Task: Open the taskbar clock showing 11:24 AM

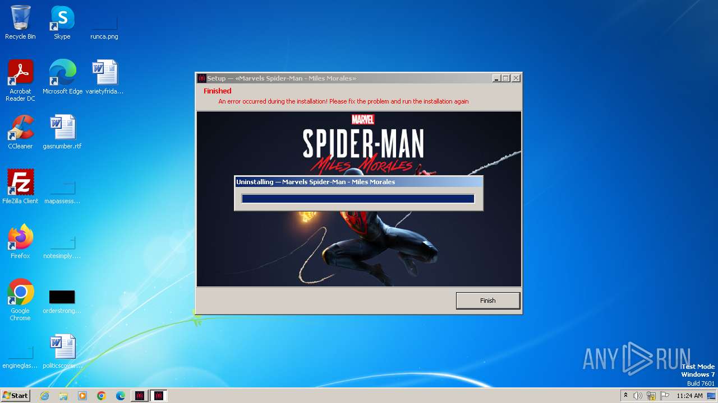Action: [689, 396]
